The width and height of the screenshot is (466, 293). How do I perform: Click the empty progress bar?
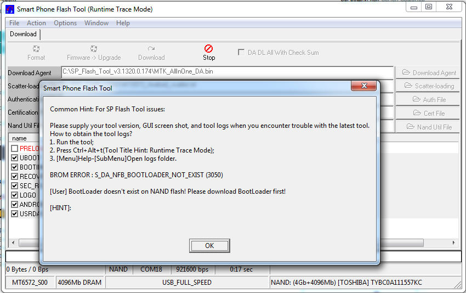(234, 256)
